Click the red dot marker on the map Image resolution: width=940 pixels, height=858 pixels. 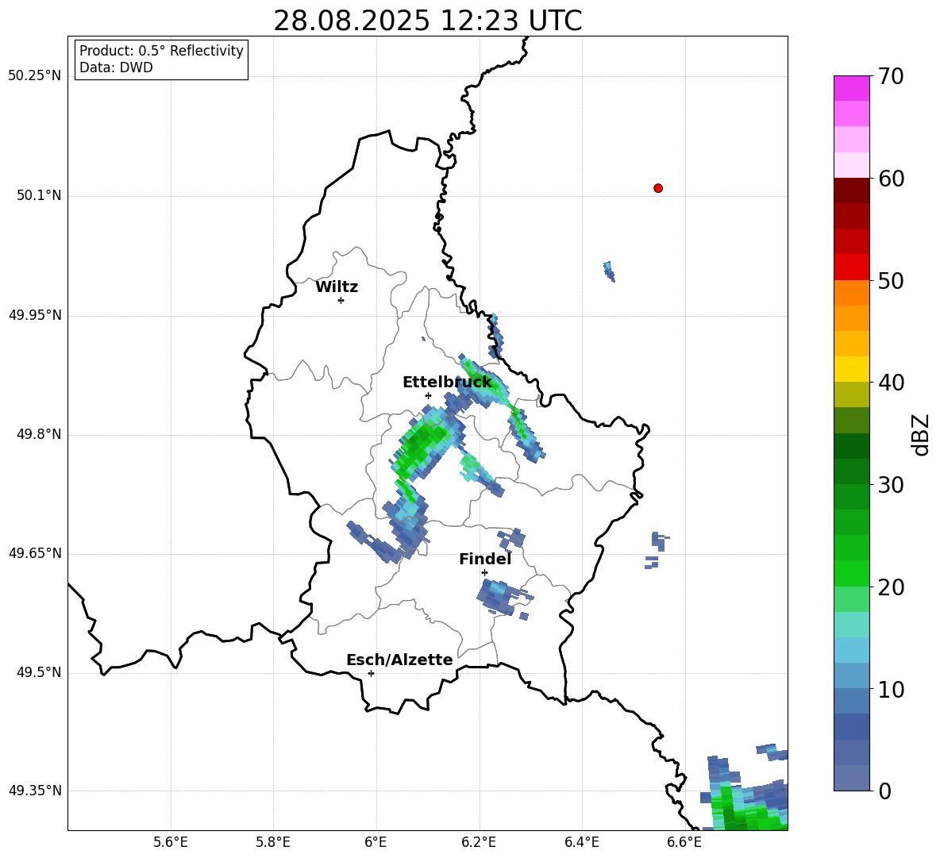[x=658, y=188]
